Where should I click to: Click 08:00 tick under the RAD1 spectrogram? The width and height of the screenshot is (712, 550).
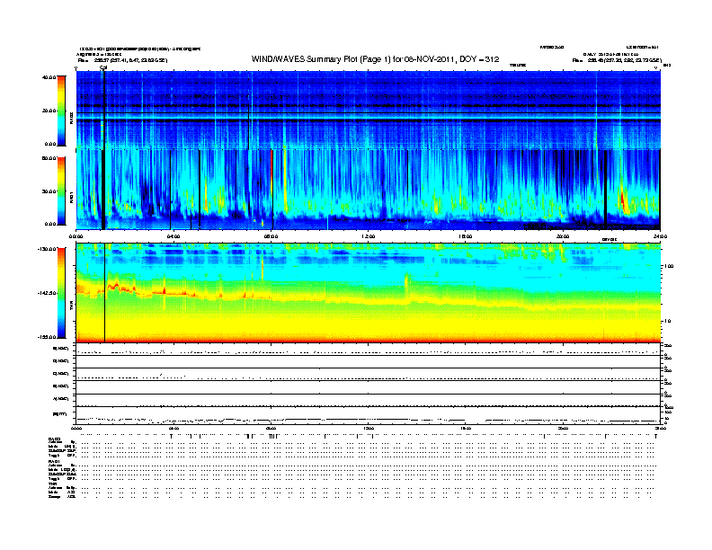coord(271,236)
